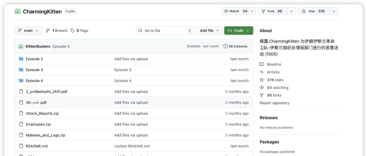Viewport: 367px width, 156px height.
Task: Click the Star 378 button
Action: tap(314, 11)
